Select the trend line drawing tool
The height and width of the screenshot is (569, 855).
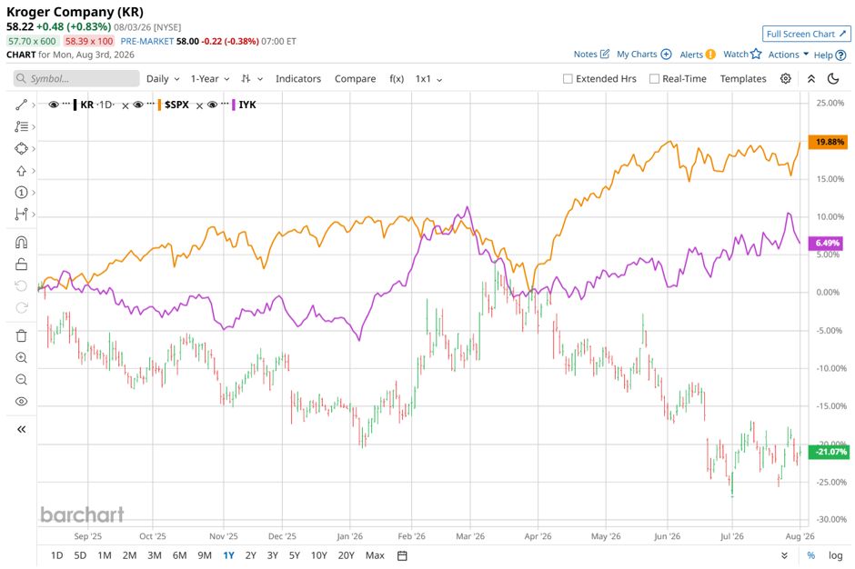pos(21,105)
